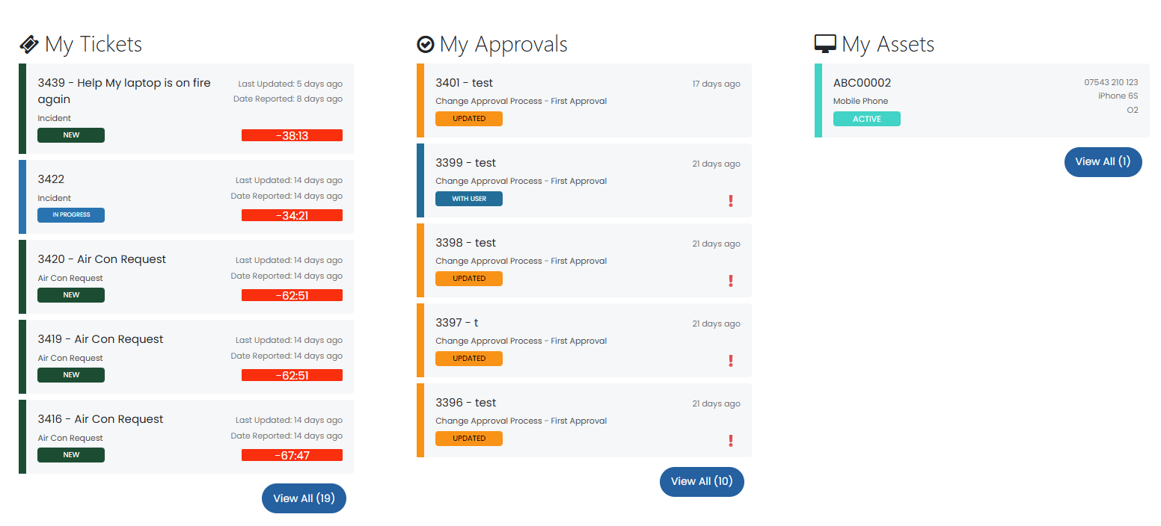The image size is (1161, 526).
Task: Select approval 3401 - test
Action: pyautogui.click(x=464, y=83)
